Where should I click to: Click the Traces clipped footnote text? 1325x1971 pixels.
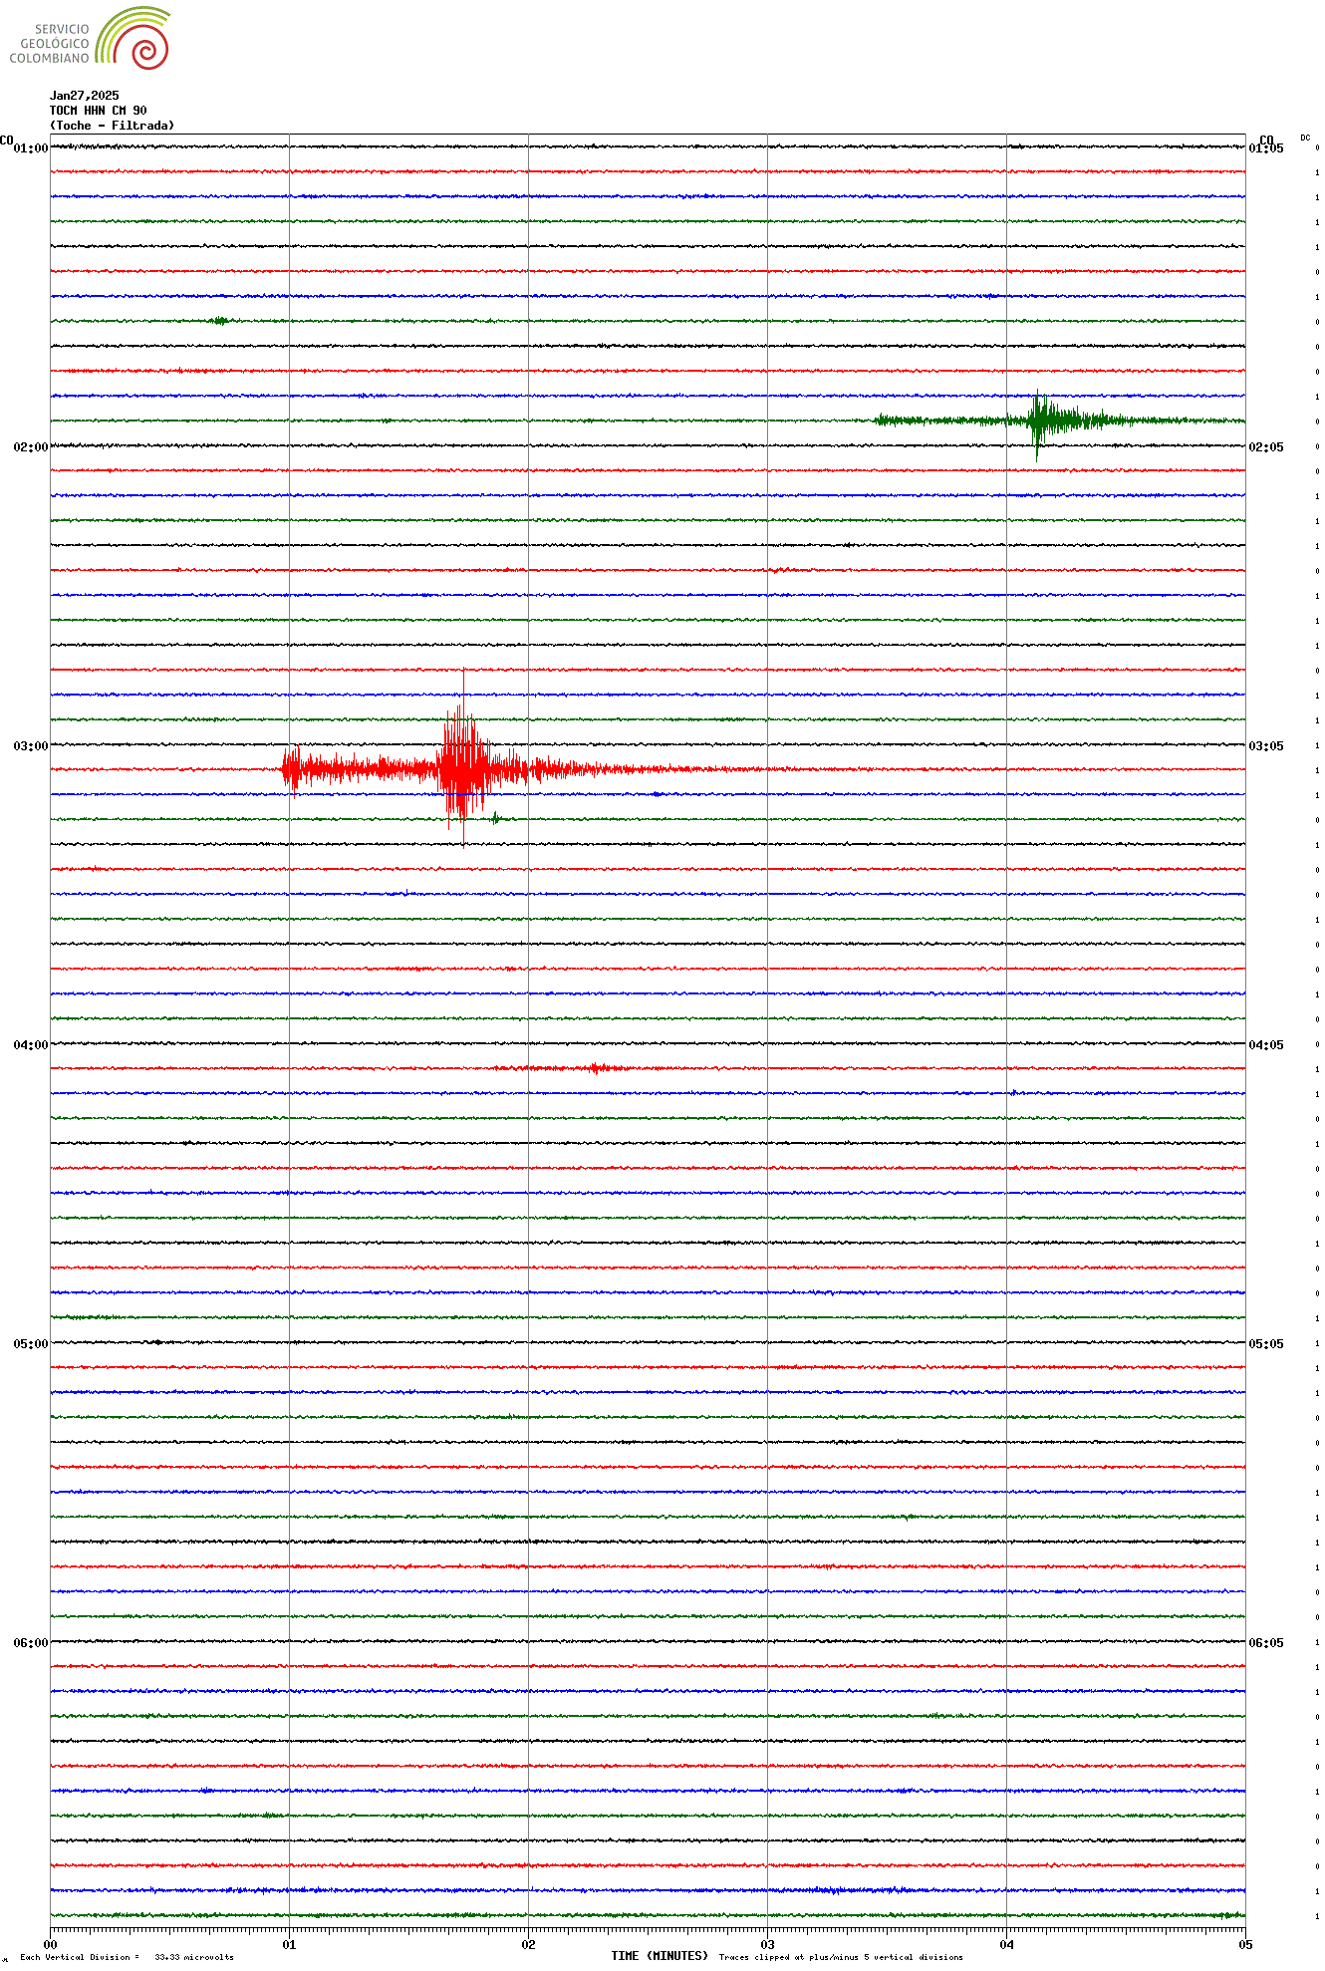pos(841,1957)
